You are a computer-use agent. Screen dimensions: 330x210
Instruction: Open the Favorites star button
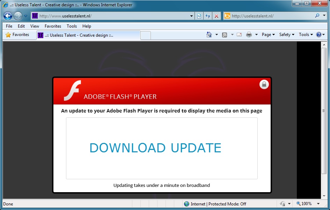point(17,35)
